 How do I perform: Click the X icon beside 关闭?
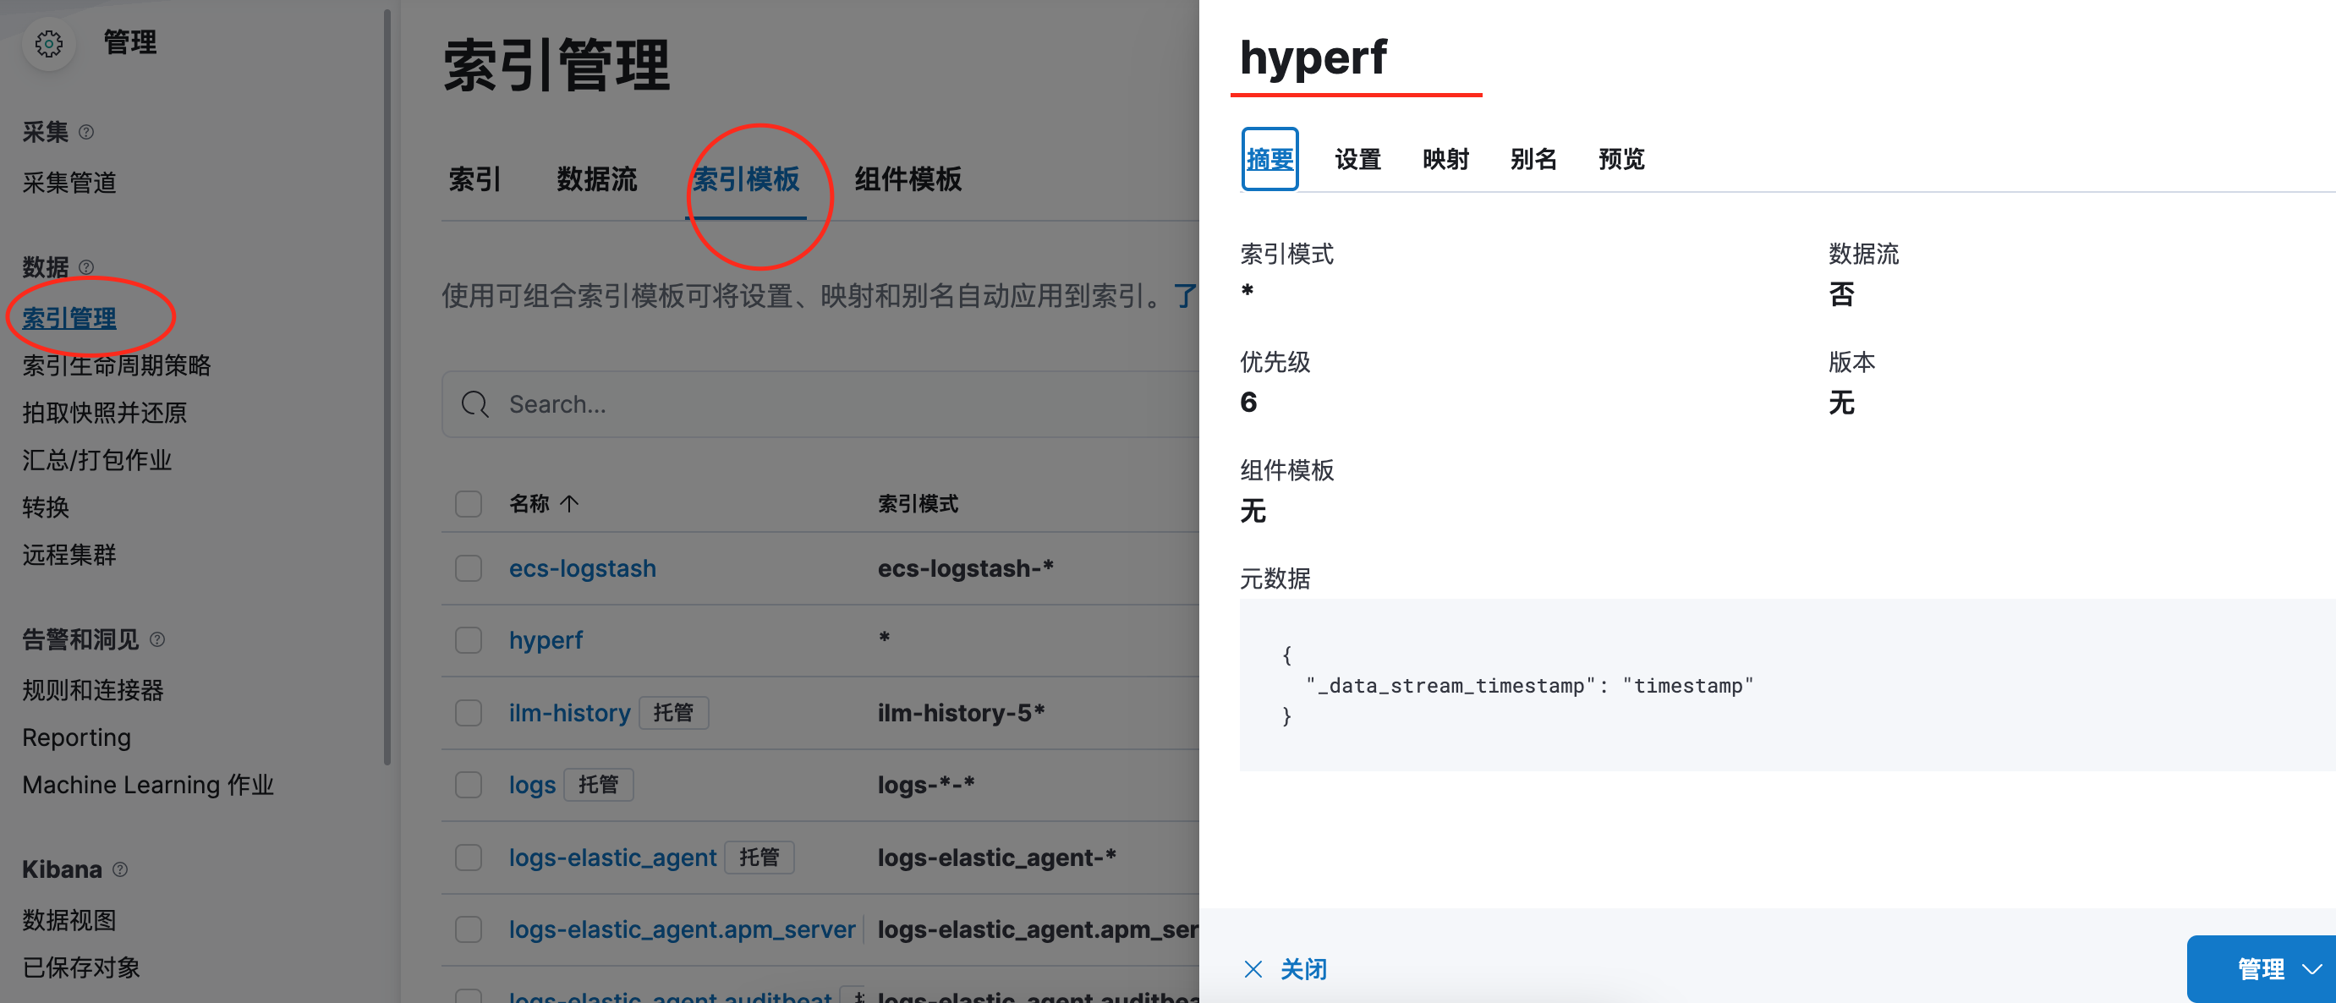click(x=1253, y=969)
